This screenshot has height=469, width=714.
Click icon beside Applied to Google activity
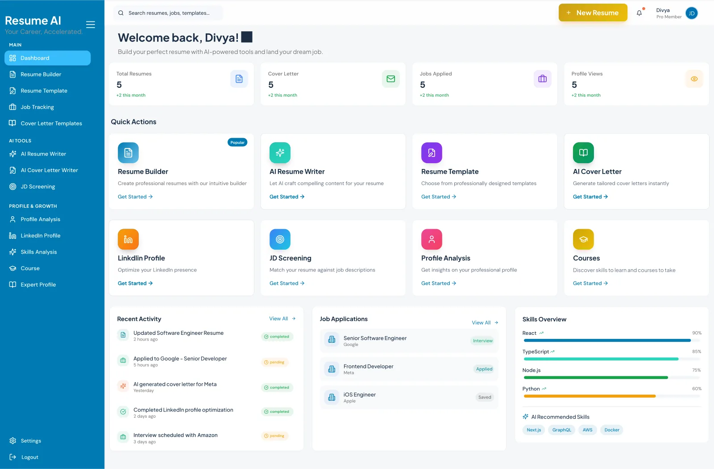pos(123,361)
